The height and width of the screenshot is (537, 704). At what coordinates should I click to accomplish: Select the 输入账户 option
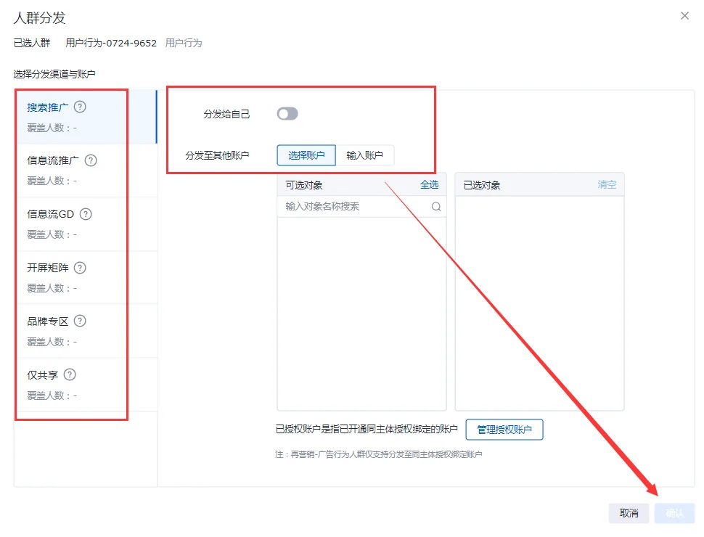tap(364, 155)
